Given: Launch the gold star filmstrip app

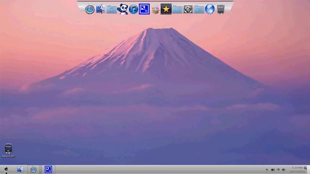Looking at the screenshot, I should pos(166,9).
